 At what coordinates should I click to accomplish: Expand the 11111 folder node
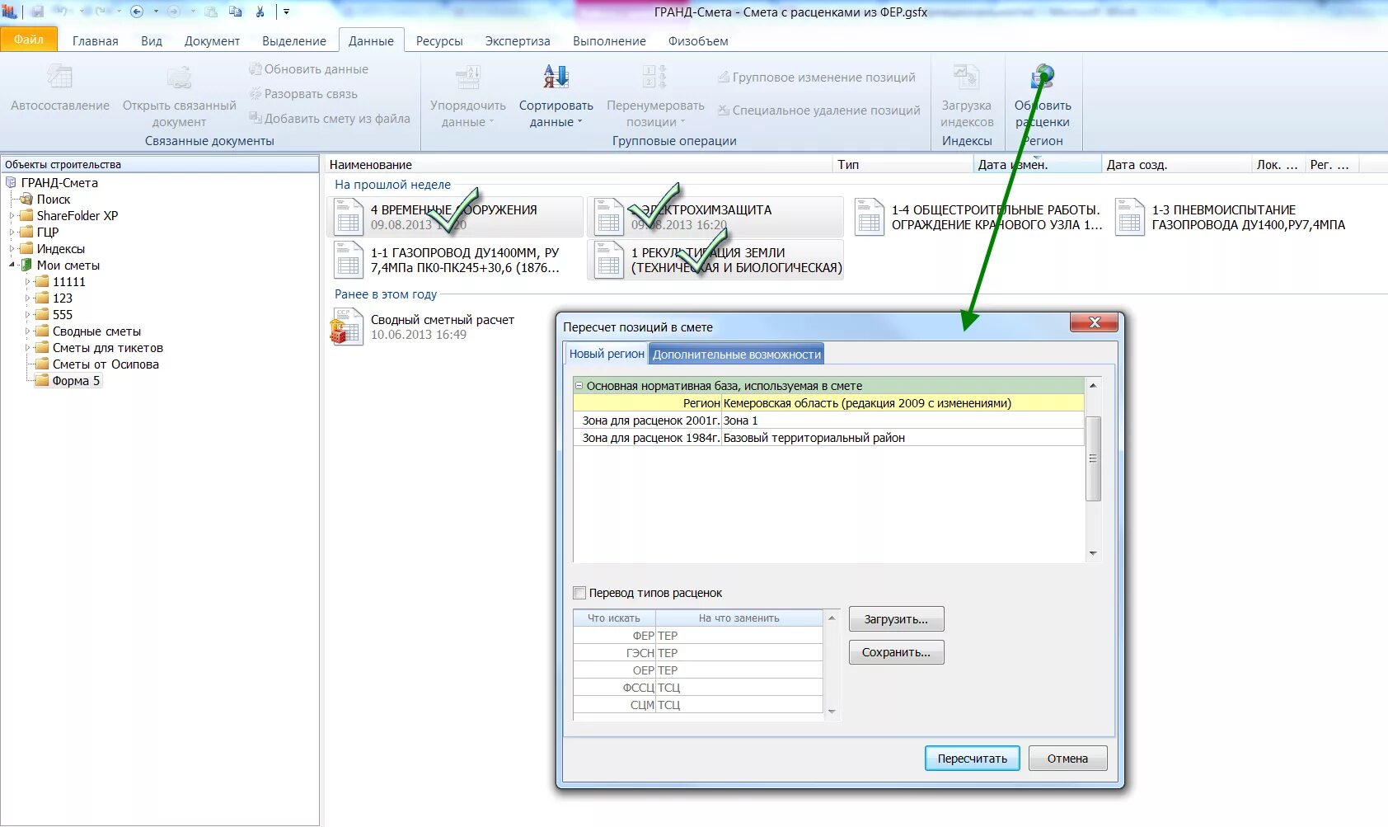point(27,282)
